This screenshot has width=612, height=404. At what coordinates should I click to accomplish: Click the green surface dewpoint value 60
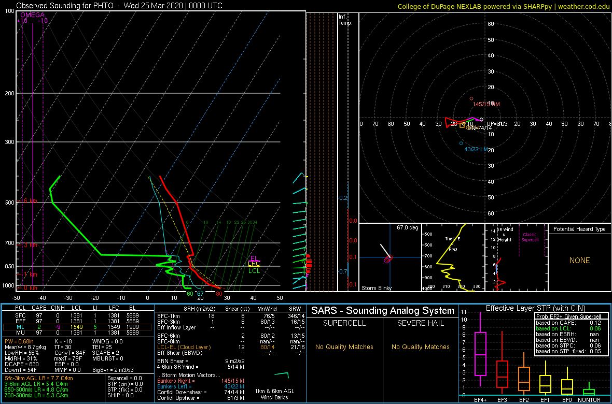click(x=190, y=294)
